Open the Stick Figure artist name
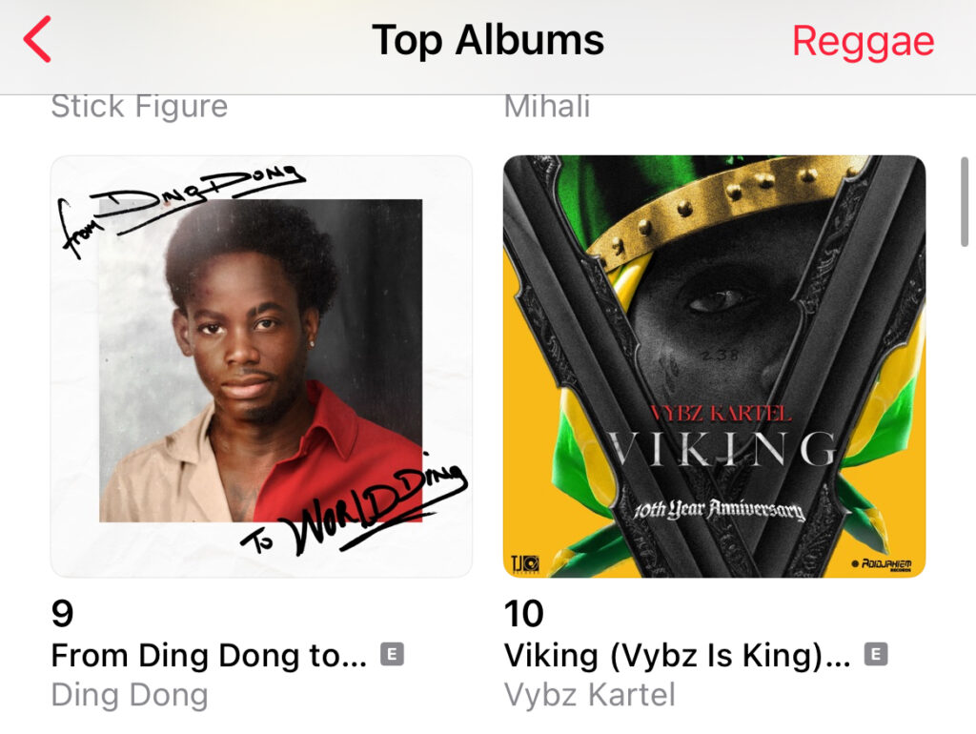The height and width of the screenshot is (734, 976). click(x=139, y=106)
